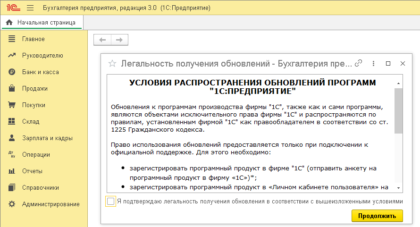Open the Склад section
Screen dimensions: 420x227
(31, 121)
